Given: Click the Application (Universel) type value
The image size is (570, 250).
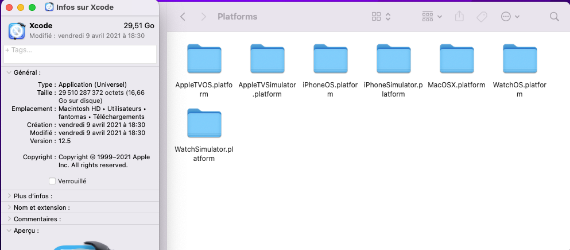Looking at the screenshot, I should tap(92, 84).
